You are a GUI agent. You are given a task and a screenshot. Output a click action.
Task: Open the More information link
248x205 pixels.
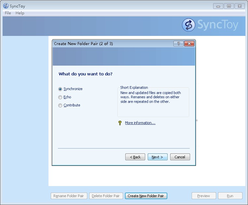point(140,123)
